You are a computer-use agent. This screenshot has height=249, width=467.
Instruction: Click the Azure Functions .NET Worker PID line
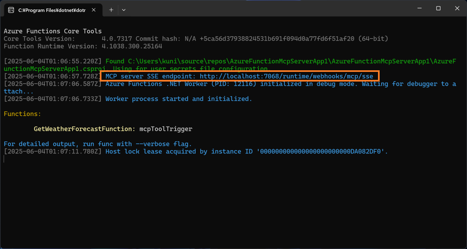click(x=230, y=87)
